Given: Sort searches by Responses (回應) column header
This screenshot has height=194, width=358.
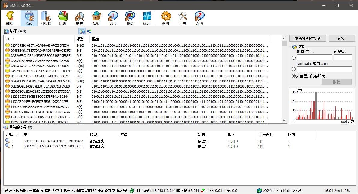Looking at the screenshot, I should (301, 135).
